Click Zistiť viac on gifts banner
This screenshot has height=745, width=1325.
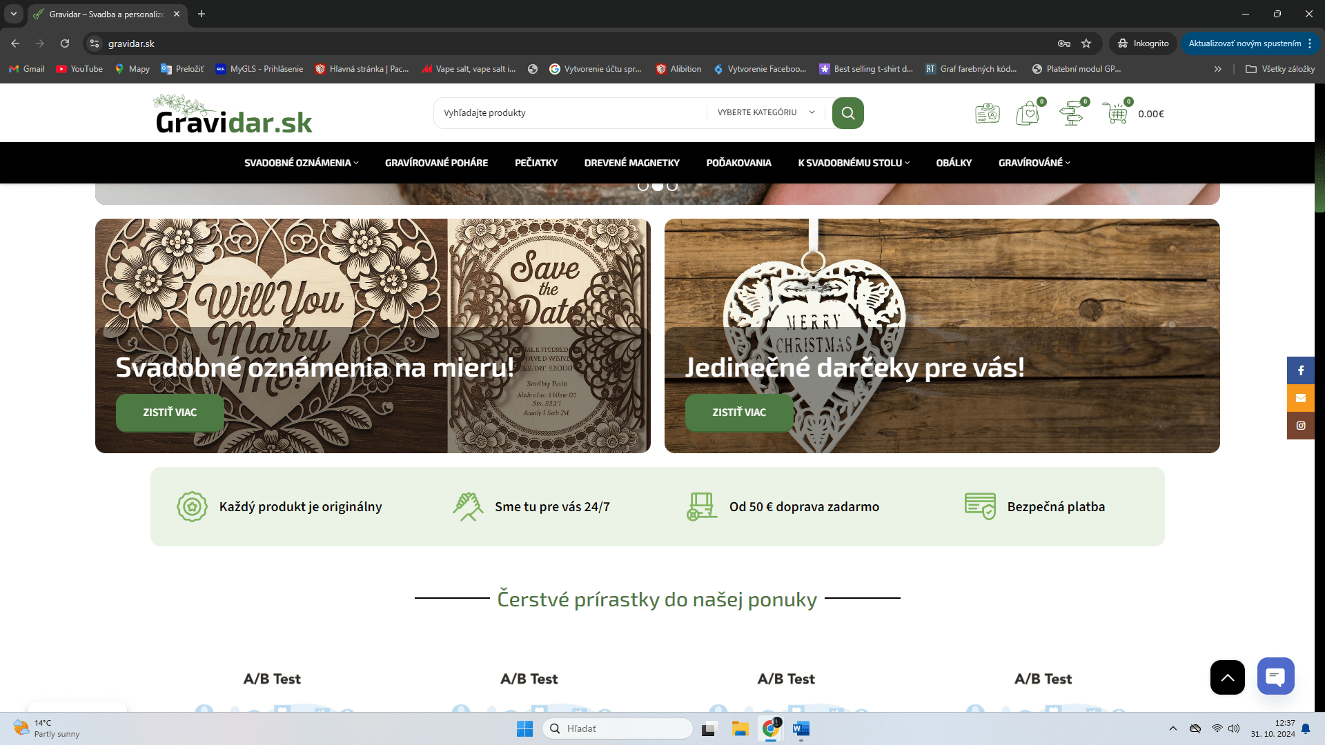click(739, 413)
